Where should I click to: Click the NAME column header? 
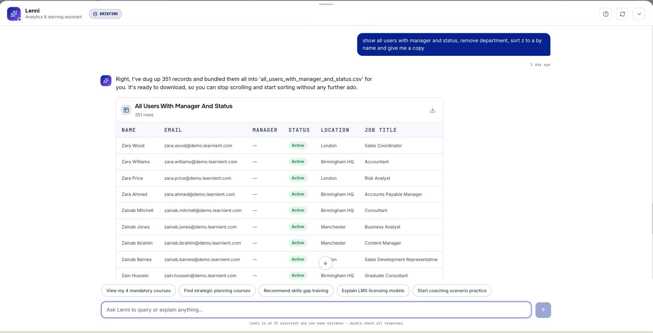tap(128, 130)
